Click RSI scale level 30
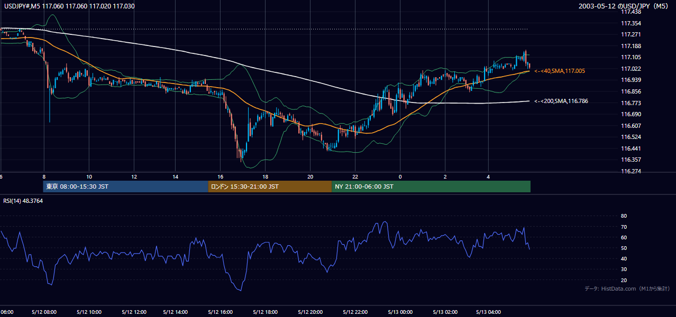676x317 pixels. (624, 269)
